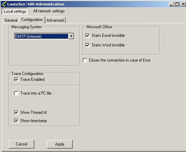
Task: Disable the Trace Enabled checkbox
Action: [16, 79]
